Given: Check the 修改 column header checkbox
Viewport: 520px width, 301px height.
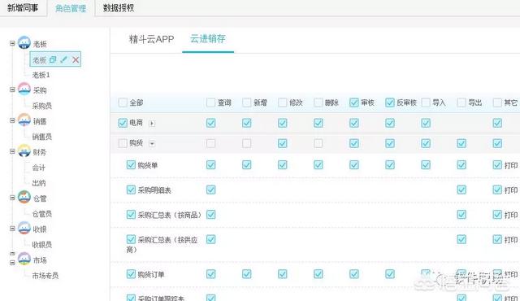Looking at the screenshot, I should pyautogui.click(x=283, y=103).
